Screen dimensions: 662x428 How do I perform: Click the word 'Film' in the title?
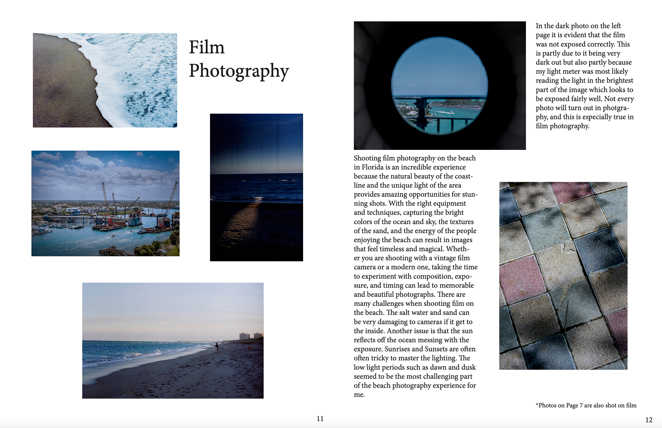[x=207, y=47]
